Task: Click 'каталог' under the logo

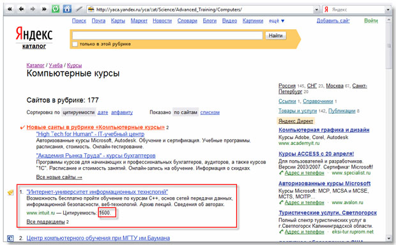Action: [34, 46]
